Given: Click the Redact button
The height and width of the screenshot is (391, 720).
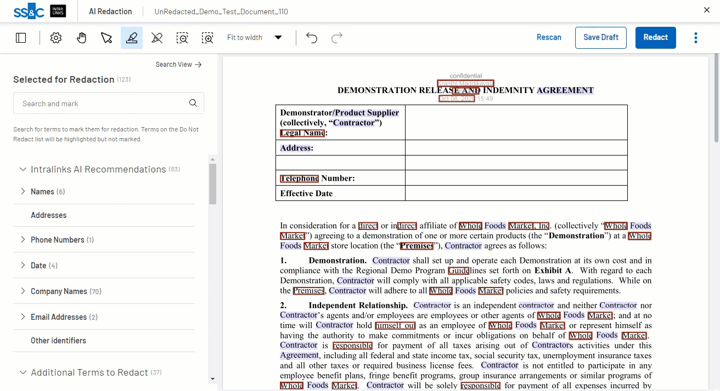Looking at the screenshot, I should [x=656, y=37].
